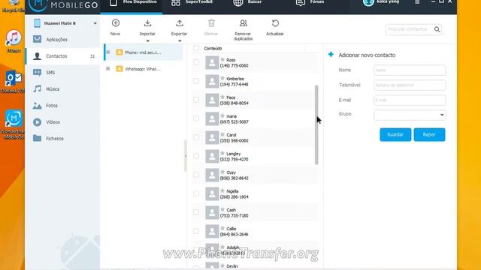Screen dimensions: 481x270
Task: Open Ficheiros in the sidebar
Action: coord(63,139)
